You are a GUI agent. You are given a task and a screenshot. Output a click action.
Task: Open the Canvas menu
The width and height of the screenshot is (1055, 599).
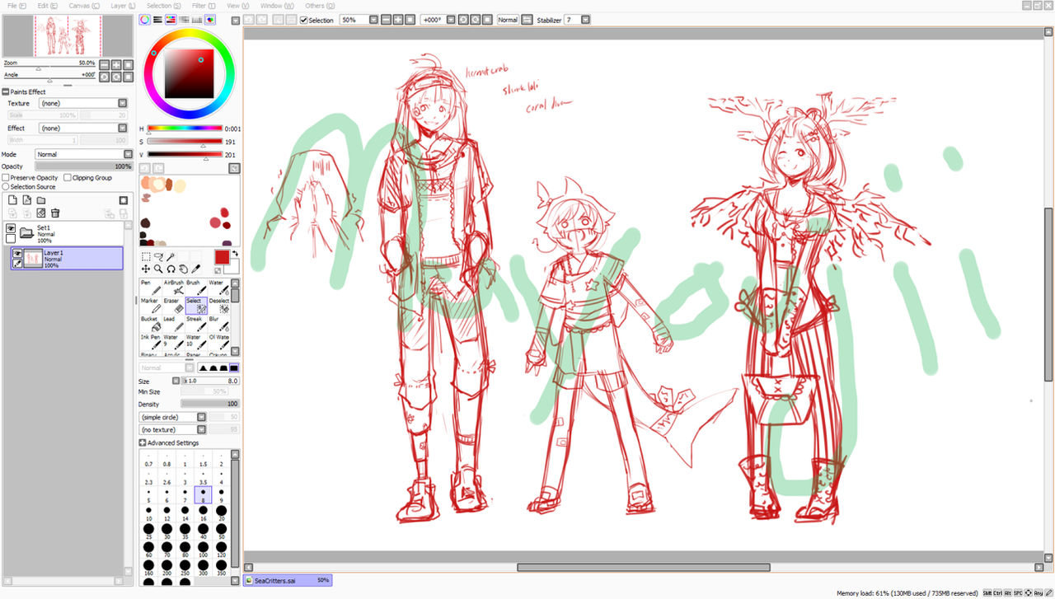[x=83, y=6]
